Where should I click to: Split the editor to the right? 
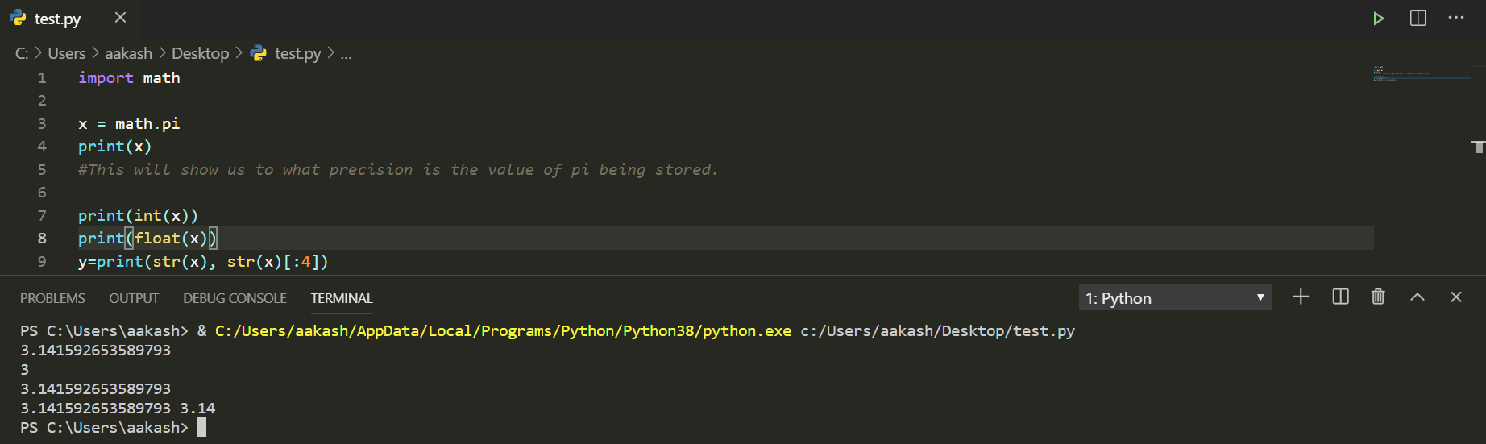point(1418,19)
